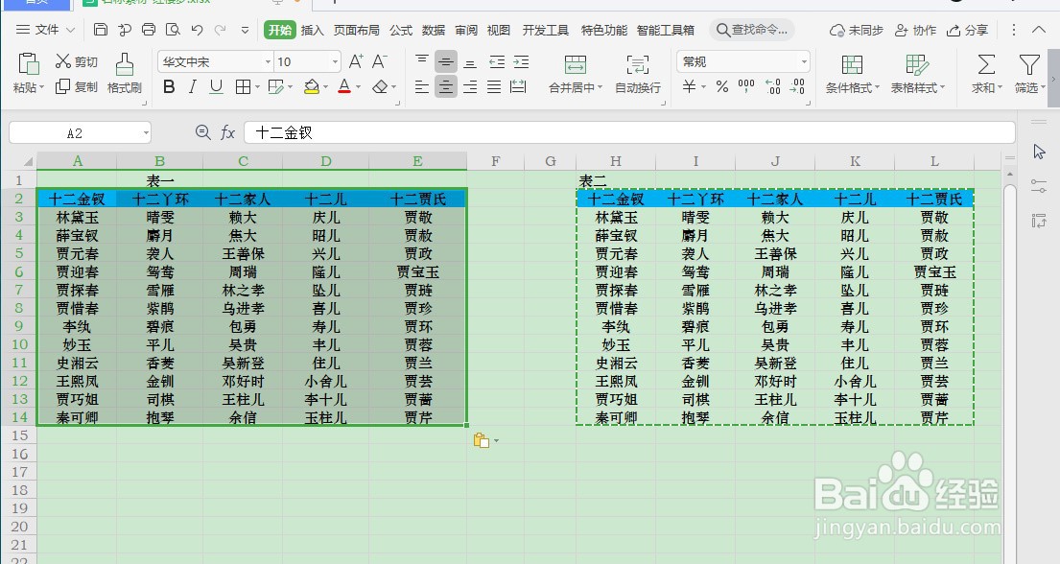Screen dimensions: 1060x564
Task: Click the Redo arrow icon
Action: (x=221, y=30)
